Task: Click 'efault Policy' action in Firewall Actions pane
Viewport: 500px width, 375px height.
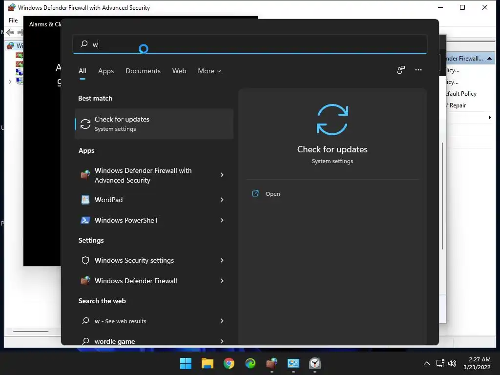Action: coord(461,94)
